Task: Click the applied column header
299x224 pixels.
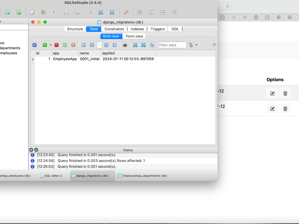Action: (x=128, y=53)
